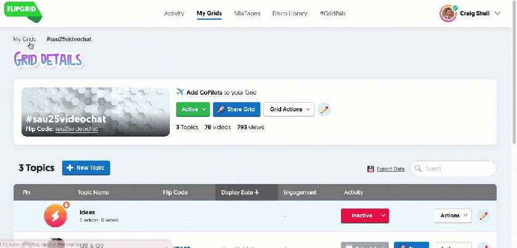Screen dimensions: 517x248
Task: Click the pencil icon in the Ideas row
Action: pos(484,215)
